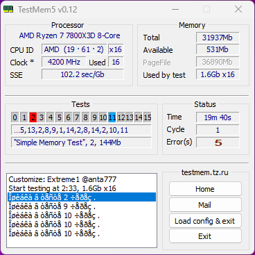Select test number 5 box

tap(59, 117)
